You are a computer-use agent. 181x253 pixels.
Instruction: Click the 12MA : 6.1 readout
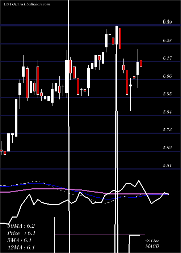coord(21,248)
